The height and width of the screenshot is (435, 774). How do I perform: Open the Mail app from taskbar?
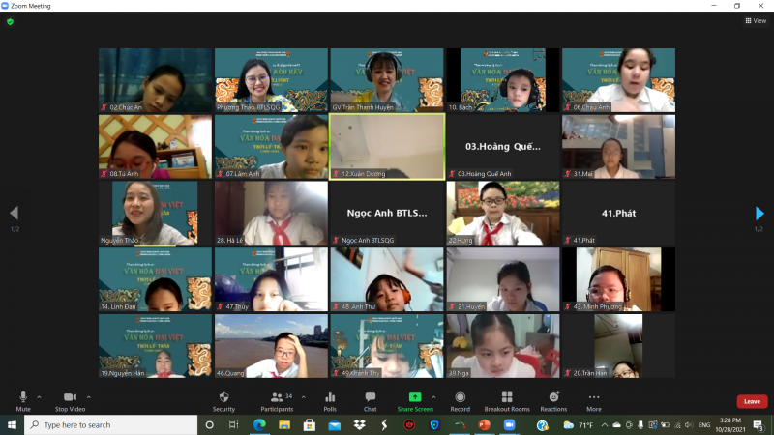pos(334,424)
